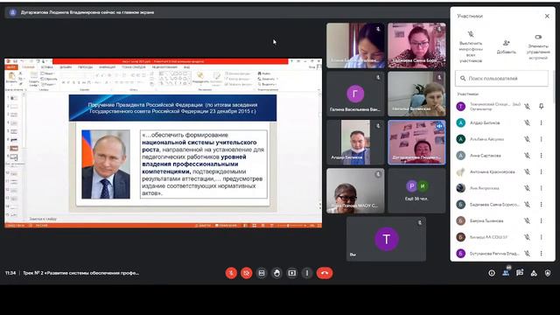
Task: Mute Антонина Красноярова in the list
Action: pos(527,171)
